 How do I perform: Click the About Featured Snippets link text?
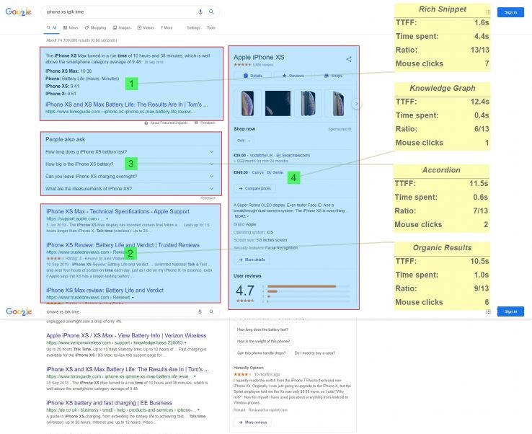tap(169, 123)
